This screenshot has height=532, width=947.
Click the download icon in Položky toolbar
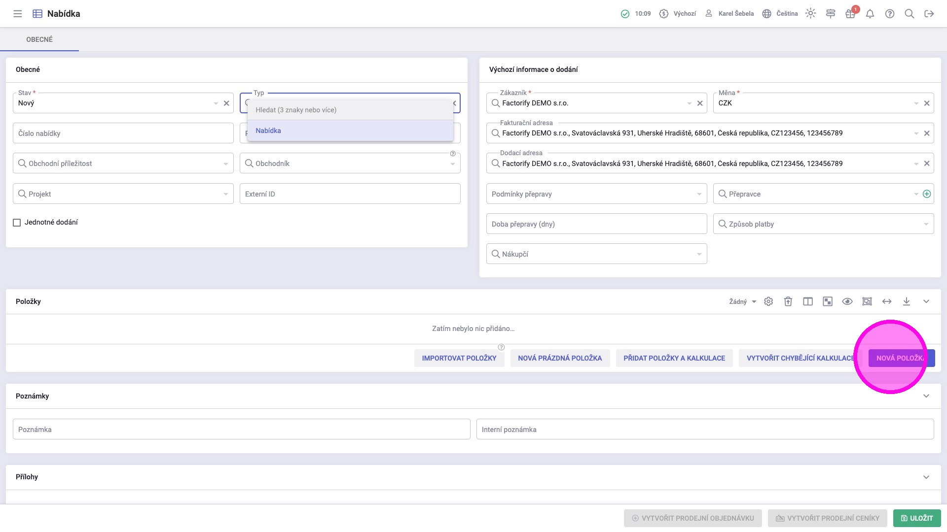907,301
